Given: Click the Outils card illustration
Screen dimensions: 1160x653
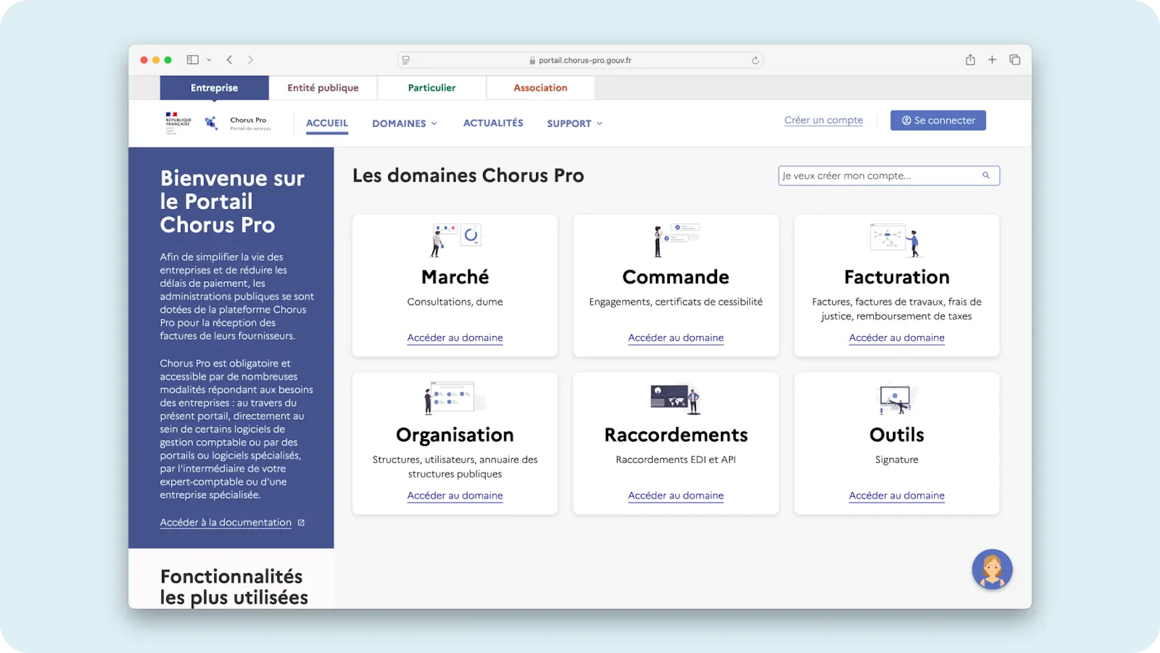Looking at the screenshot, I should [897, 399].
